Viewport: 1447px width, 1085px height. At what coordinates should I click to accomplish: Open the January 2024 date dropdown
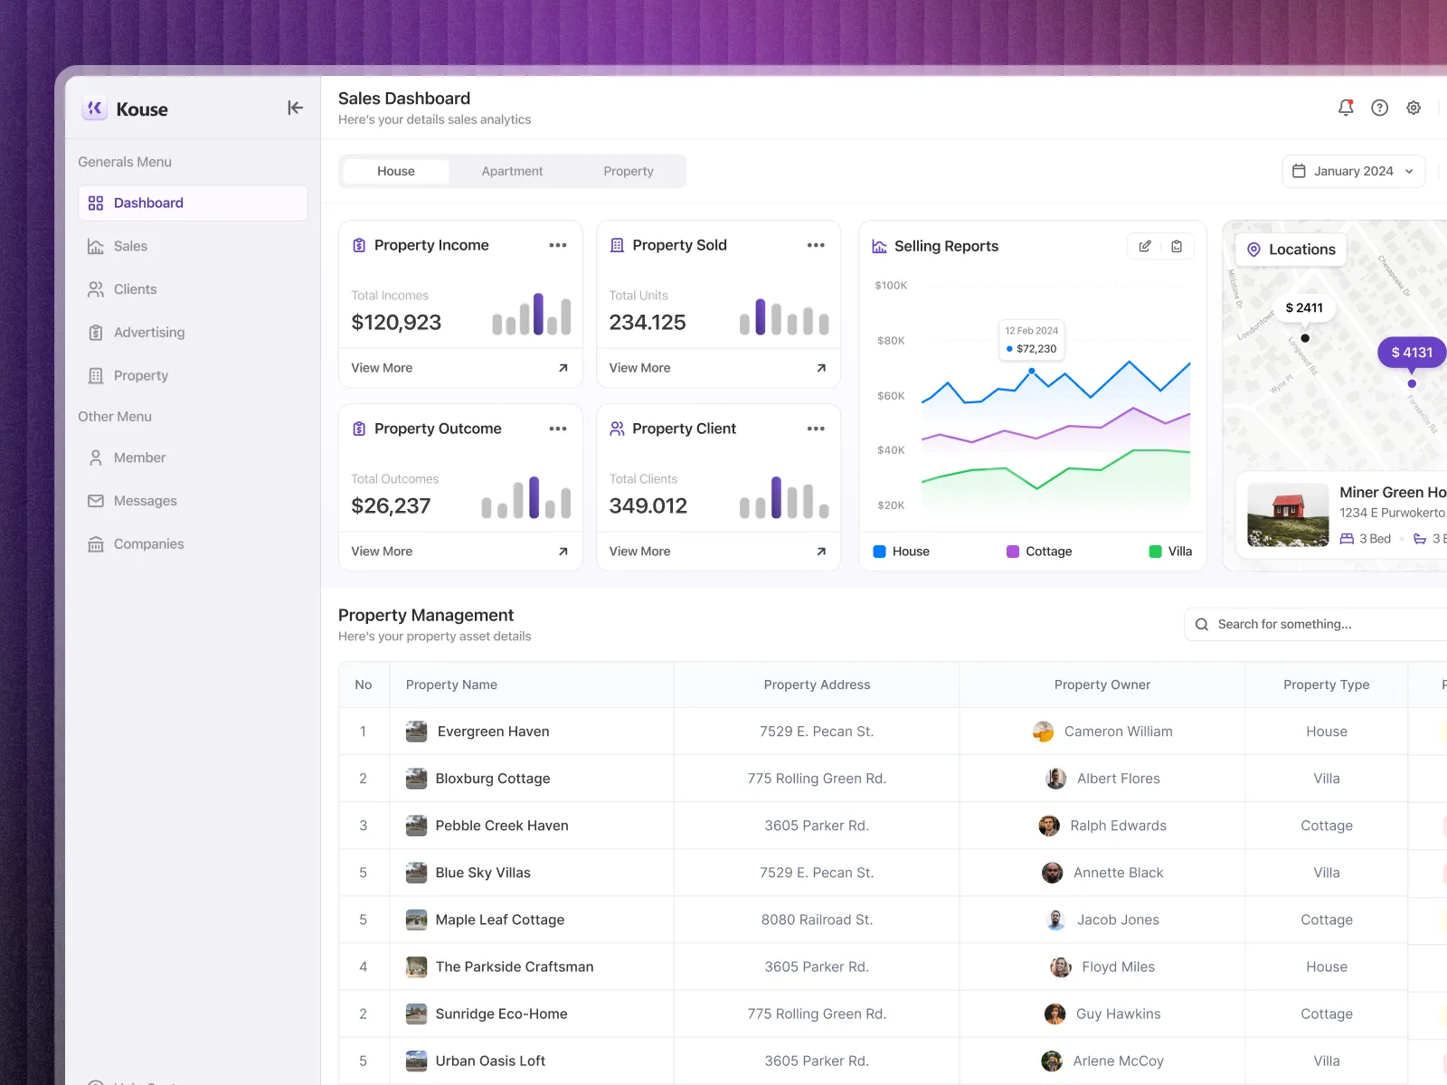(x=1353, y=171)
